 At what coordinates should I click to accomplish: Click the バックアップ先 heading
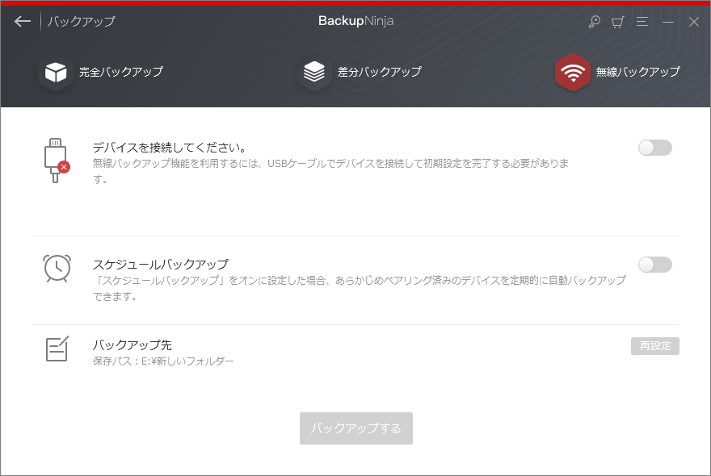tap(132, 344)
